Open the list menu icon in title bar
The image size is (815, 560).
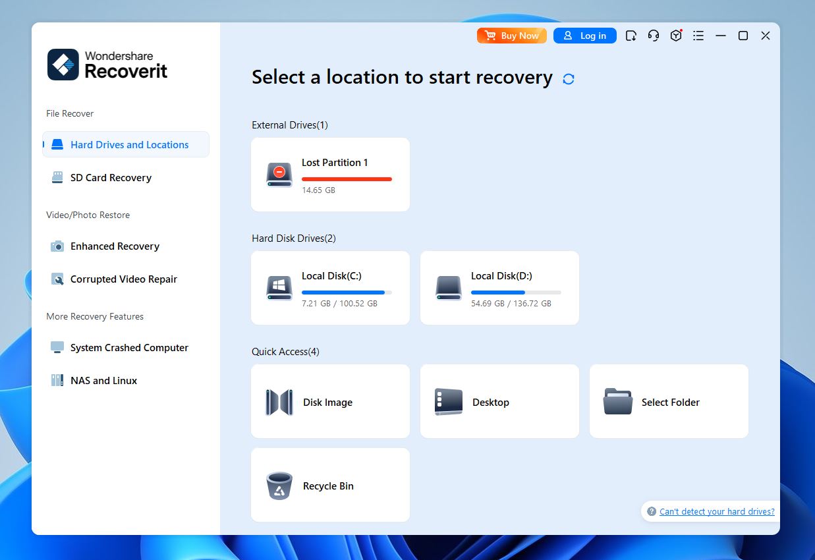(698, 36)
